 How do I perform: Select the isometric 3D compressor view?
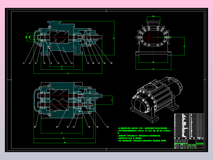coord(156,100)
